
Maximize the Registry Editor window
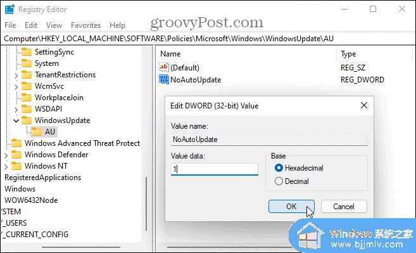(x=373, y=9)
